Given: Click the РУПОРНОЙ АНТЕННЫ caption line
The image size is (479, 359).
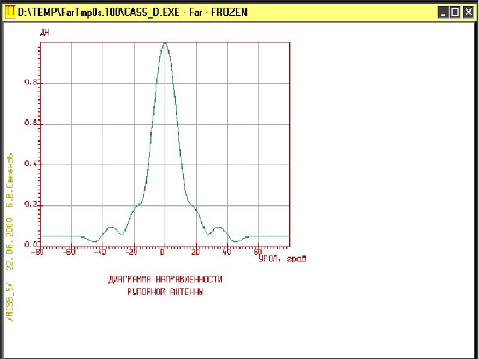Looking at the screenshot, I should pos(165,292).
